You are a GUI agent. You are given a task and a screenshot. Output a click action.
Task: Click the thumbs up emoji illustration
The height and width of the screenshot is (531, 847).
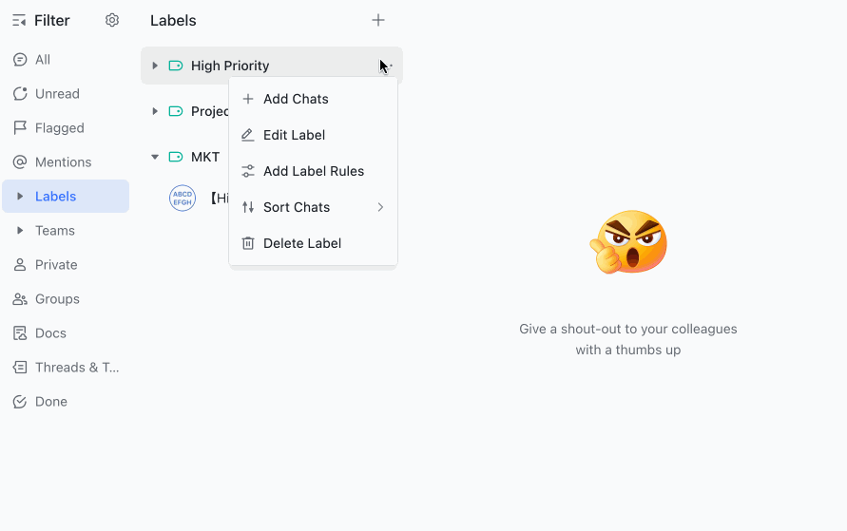click(629, 242)
